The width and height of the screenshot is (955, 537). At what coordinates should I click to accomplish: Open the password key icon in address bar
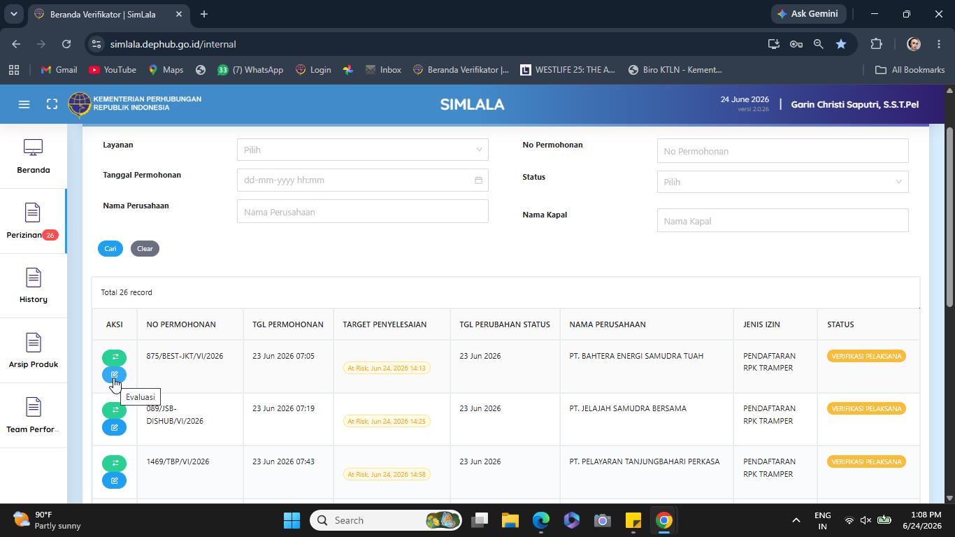point(796,44)
